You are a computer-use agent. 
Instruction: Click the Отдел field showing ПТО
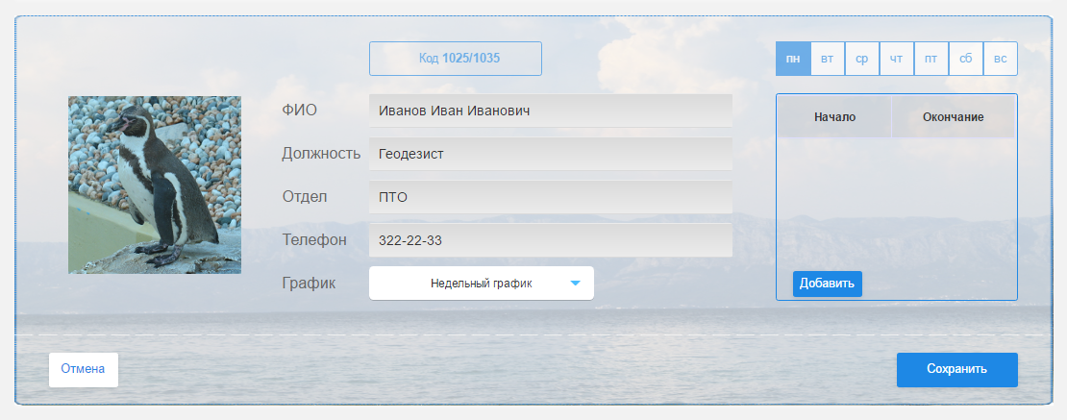click(550, 197)
